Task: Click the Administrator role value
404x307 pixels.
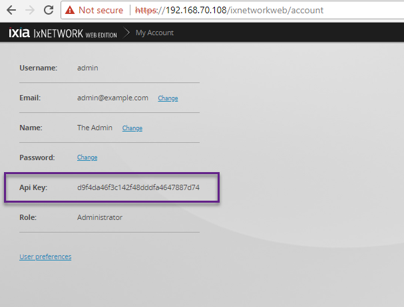Action: tap(100, 217)
